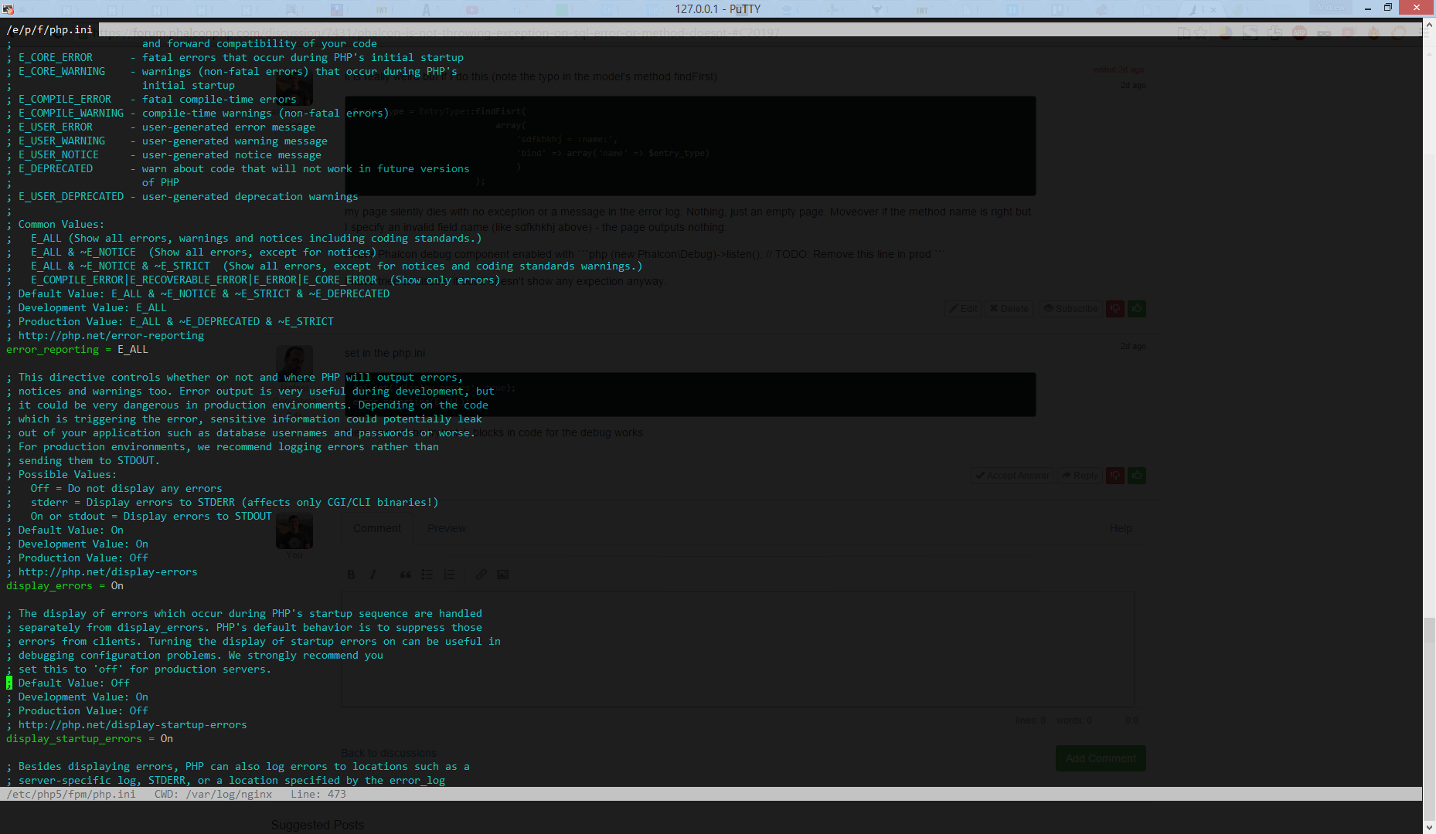Apply italic formatting in the comment editor
The height and width of the screenshot is (834, 1436).
pos(373,575)
